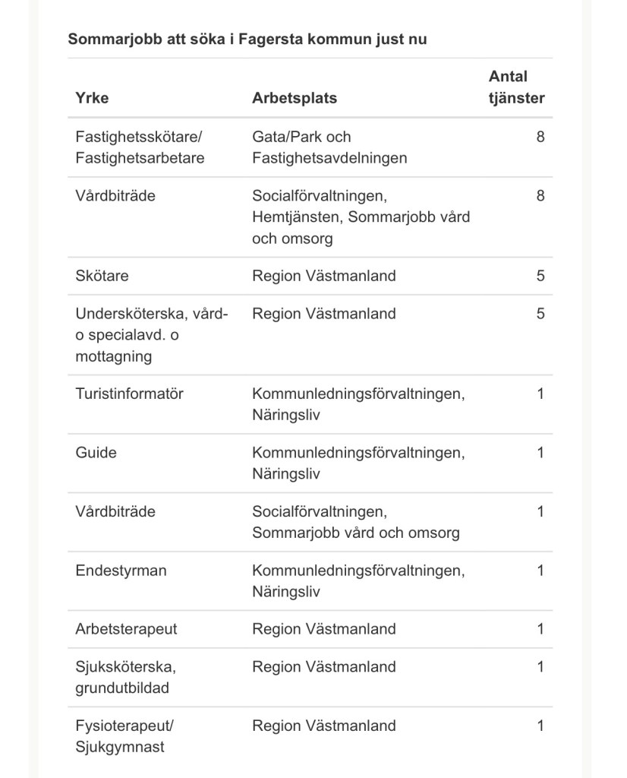Click the Yrke column header

(x=92, y=98)
